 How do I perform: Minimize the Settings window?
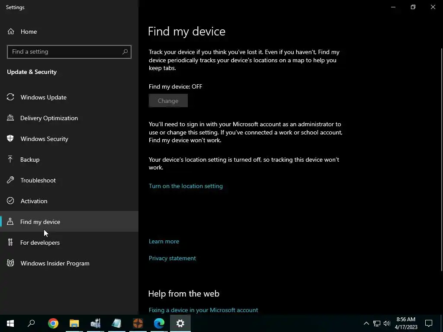coord(393,7)
